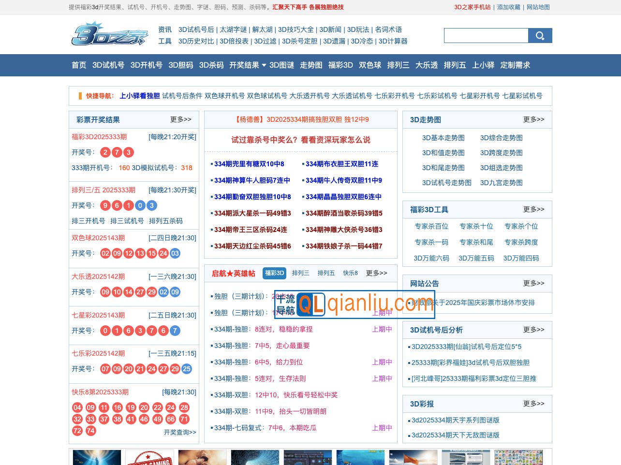
Task: Expand the 开奖结果 dropdown in navigation bar
Action: 264,65
